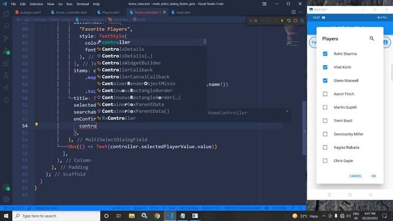The height and width of the screenshot is (221, 393).
Task: Choose 'ContainerRenderObjectMixin' suggestion
Action: pos(152,83)
